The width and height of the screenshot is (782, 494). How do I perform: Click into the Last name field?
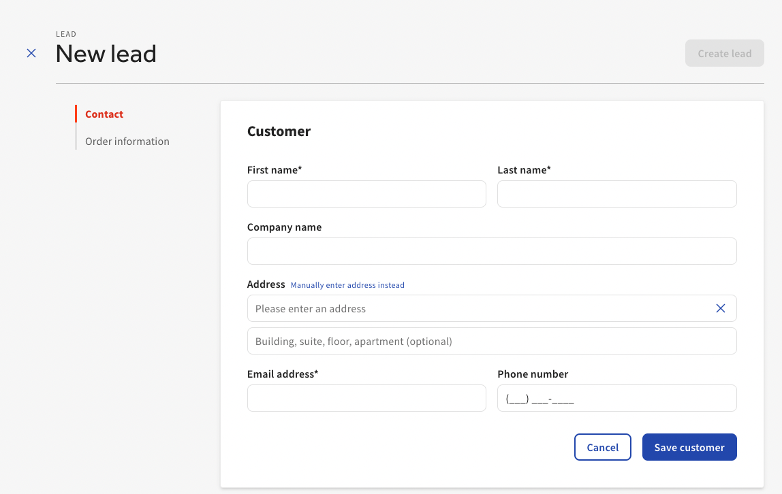616,194
